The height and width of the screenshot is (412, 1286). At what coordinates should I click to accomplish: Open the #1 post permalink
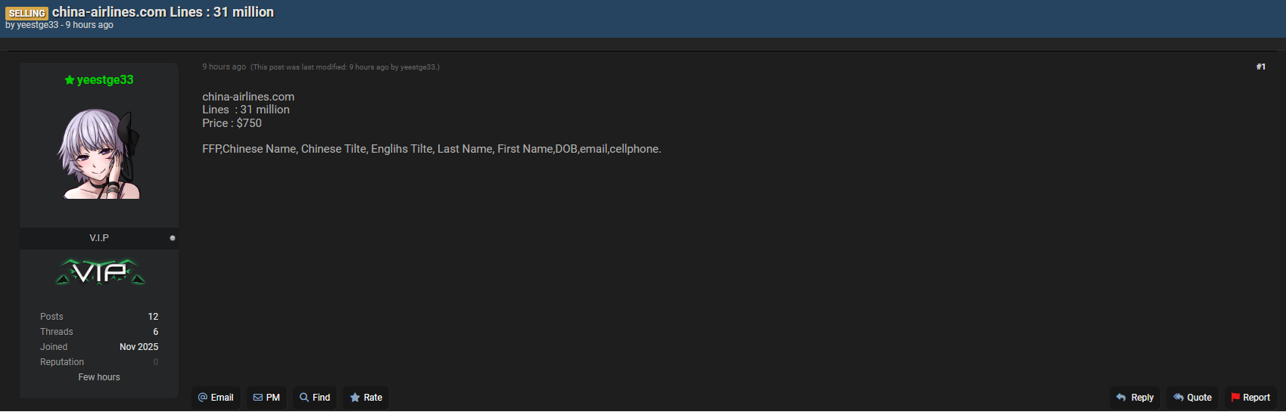pyautogui.click(x=1260, y=67)
